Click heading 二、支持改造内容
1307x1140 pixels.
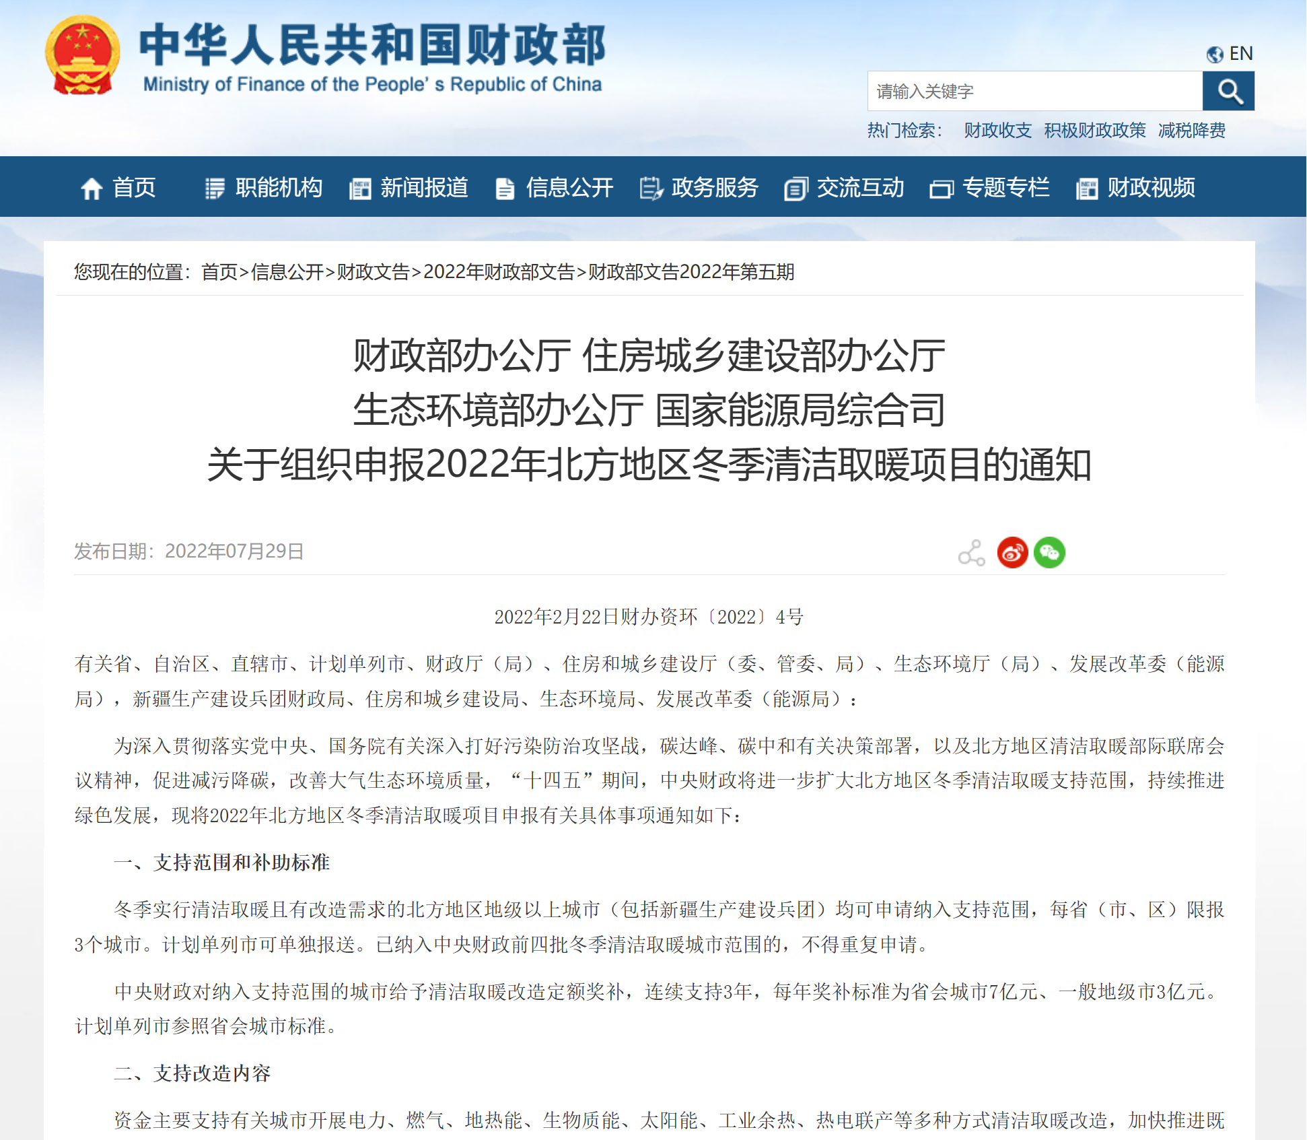coord(192,1073)
